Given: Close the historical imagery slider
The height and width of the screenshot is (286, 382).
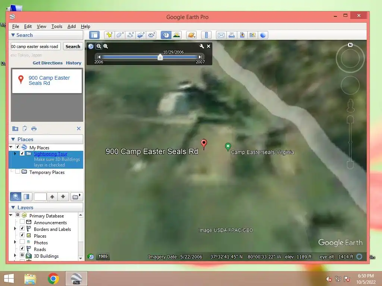Looking at the screenshot, I should (209, 46).
